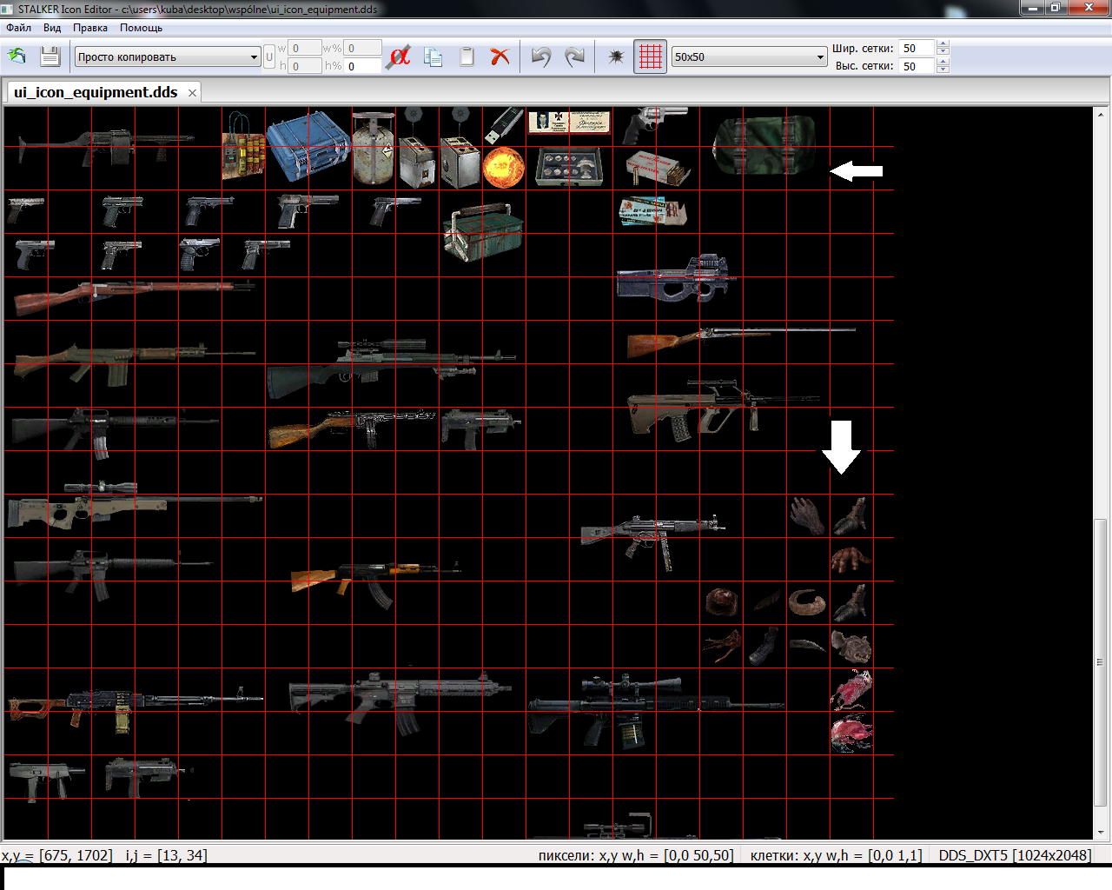This screenshot has width=1112, height=890.
Task: Click the copy icon in toolbar
Action: click(434, 57)
